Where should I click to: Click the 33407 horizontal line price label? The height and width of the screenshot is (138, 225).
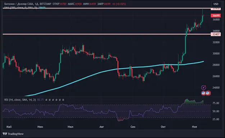tap(216, 34)
